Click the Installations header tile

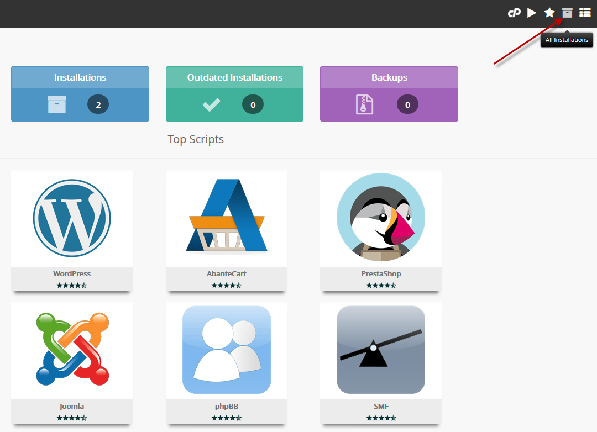(80, 77)
